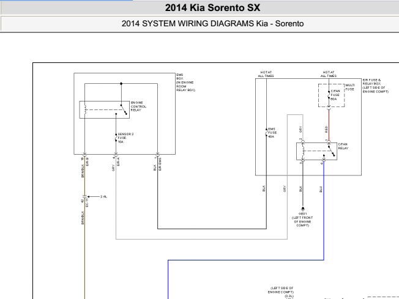
Task: Select the C/FAN relay switch symbol
Action: point(331,150)
